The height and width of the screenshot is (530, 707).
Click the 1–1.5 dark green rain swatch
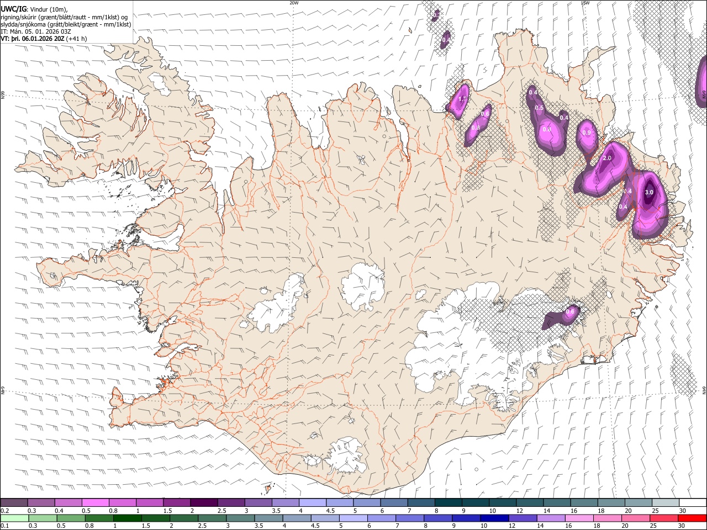[x=128, y=518]
